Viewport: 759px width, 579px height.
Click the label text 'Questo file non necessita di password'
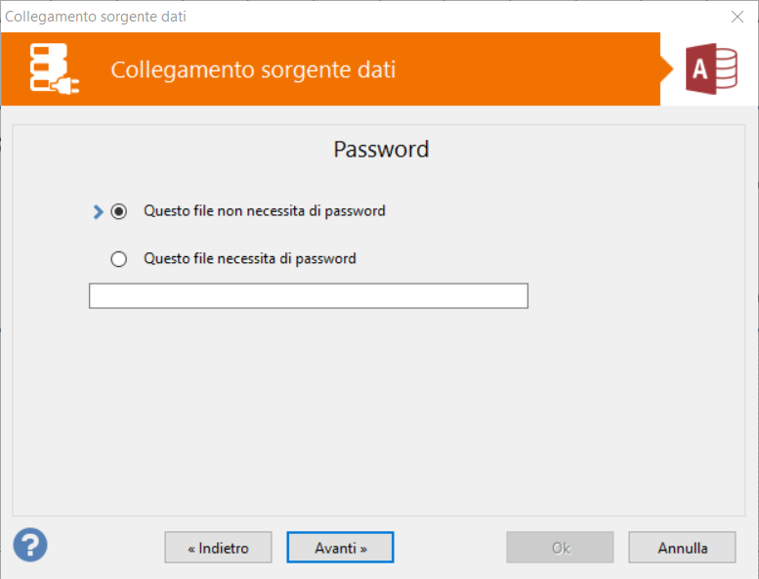pos(264,210)
